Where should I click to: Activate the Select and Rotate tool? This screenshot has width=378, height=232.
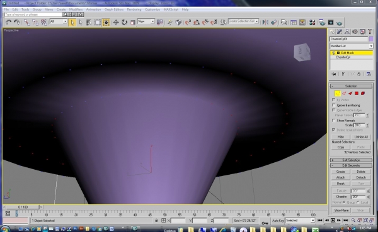[124, 23]
